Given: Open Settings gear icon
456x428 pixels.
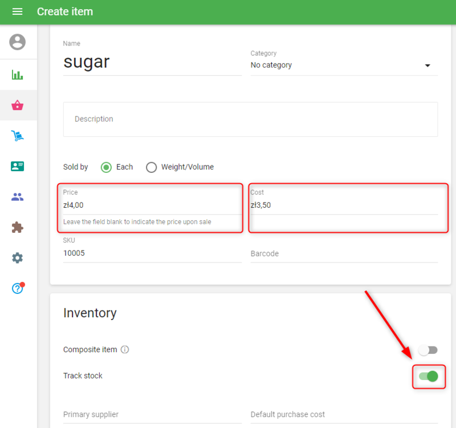Looking at the screenshot, I should pyautogui.click(x=18, y=258).
